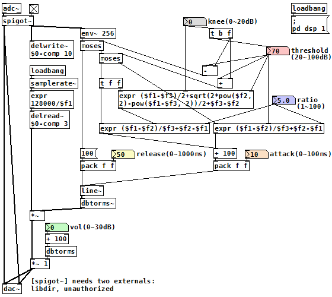Select the dac~ object
This screenshot has width=332, height=297.
coord(12,289)
